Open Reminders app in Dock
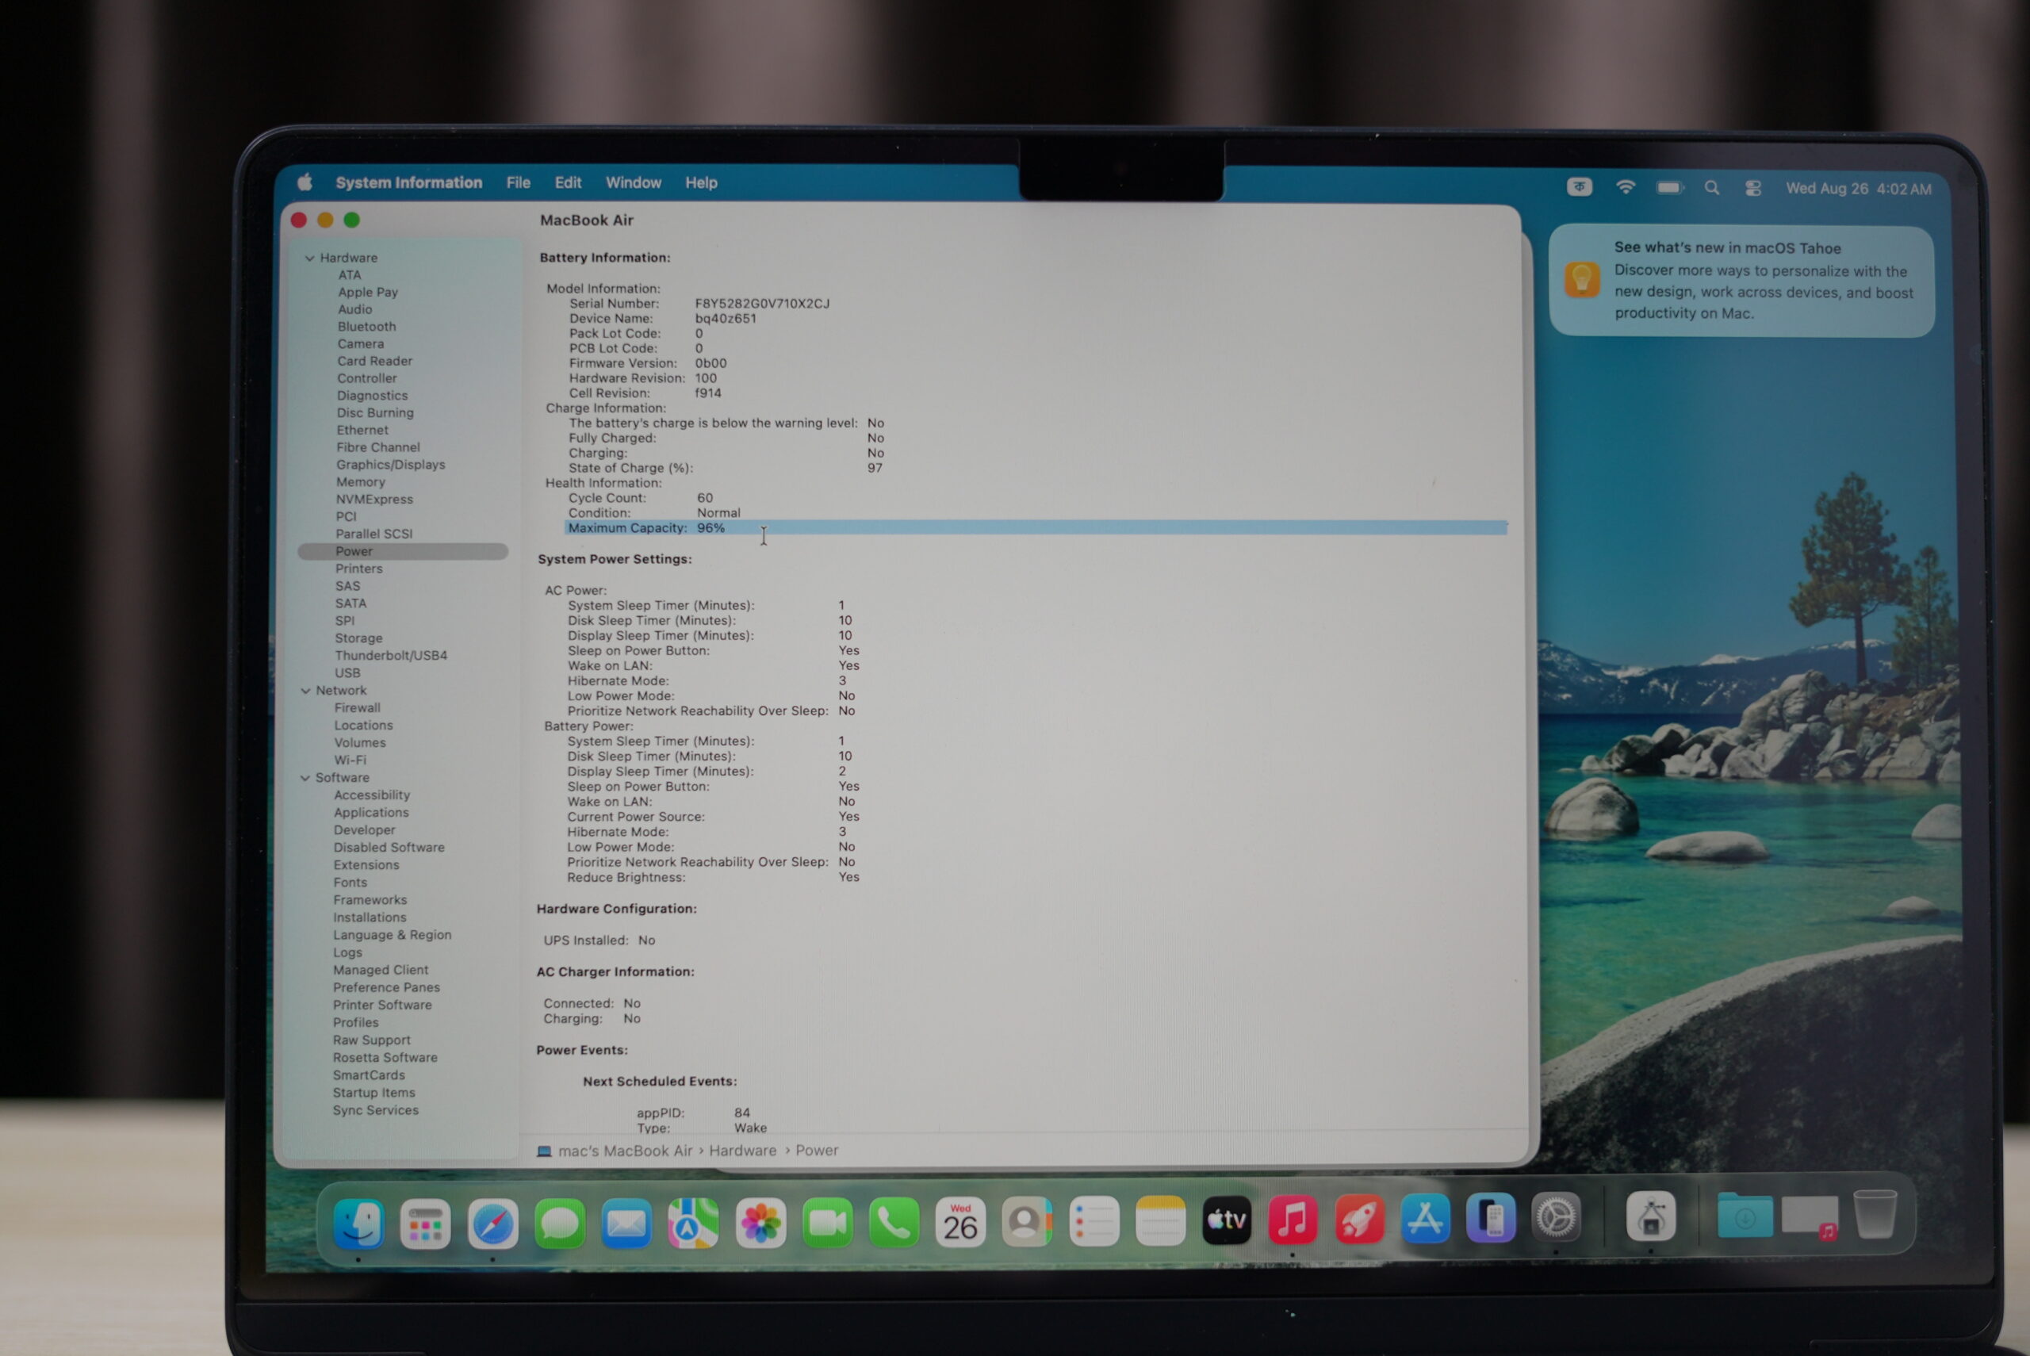The height and width of the screenshot is (1356, 2030). 1094,1221
